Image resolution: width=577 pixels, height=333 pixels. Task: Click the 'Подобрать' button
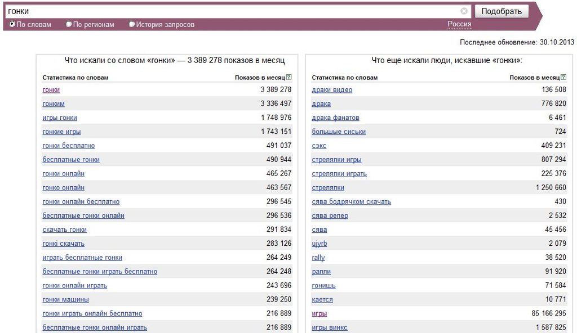point(501,11)
